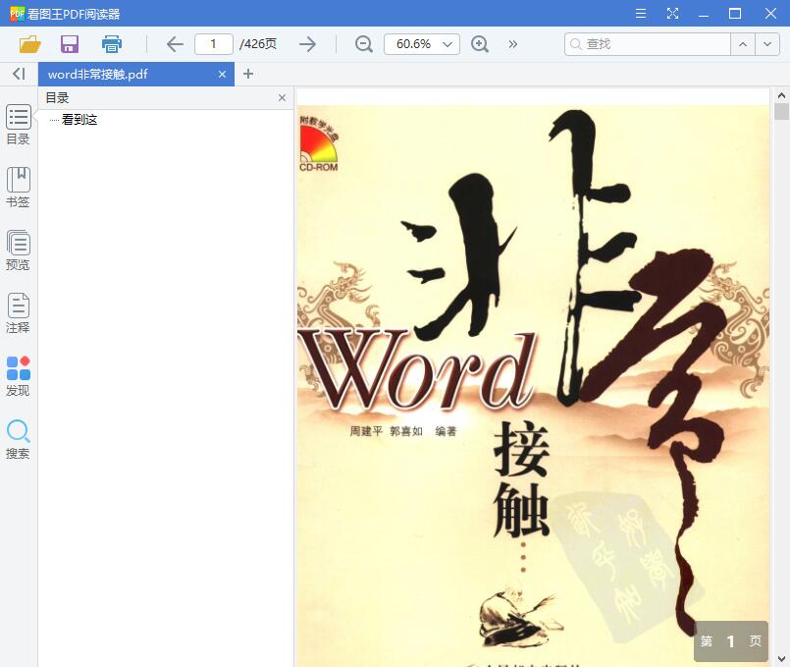Print the document

pyautogui.click(x=111, y=44)
